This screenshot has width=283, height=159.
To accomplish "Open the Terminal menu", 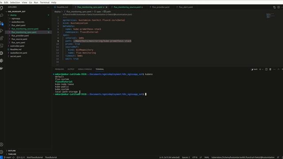I will click(45, 3).
